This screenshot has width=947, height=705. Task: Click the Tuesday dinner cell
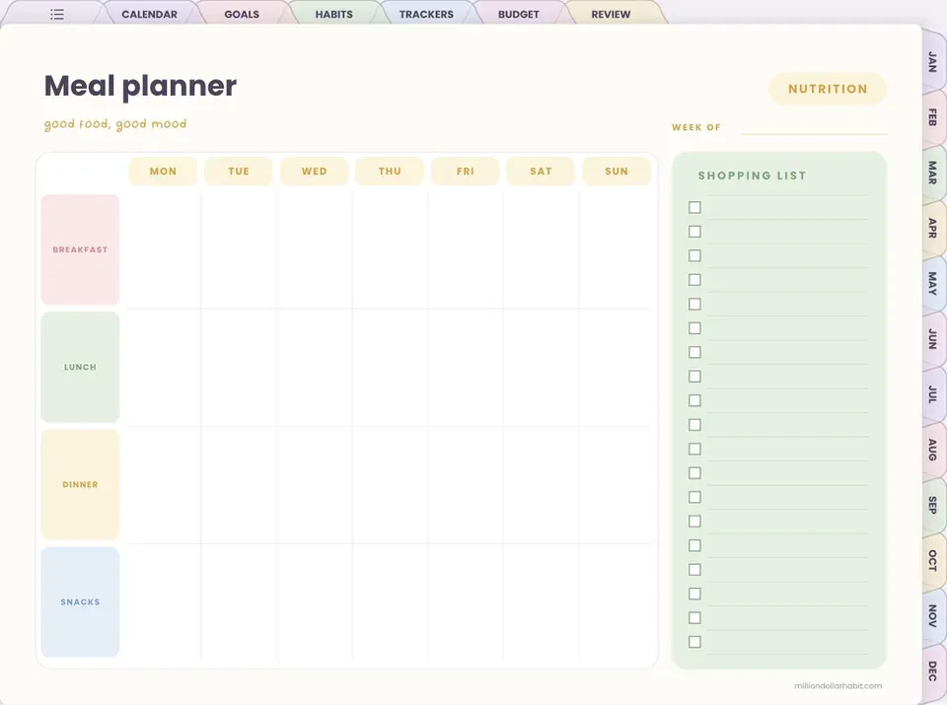tap(239, 485)
